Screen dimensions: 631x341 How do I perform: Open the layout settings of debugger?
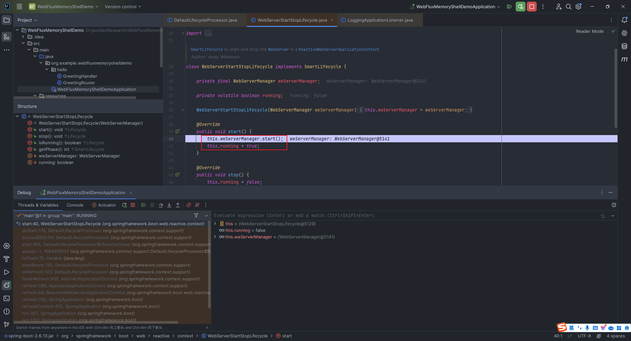click(x=614, y=205)
